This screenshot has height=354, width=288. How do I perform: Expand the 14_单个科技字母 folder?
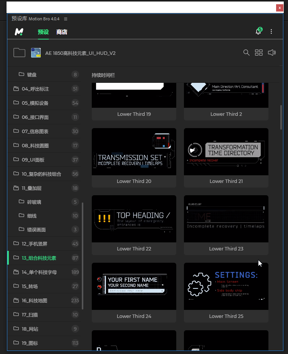tap(44, 272)
